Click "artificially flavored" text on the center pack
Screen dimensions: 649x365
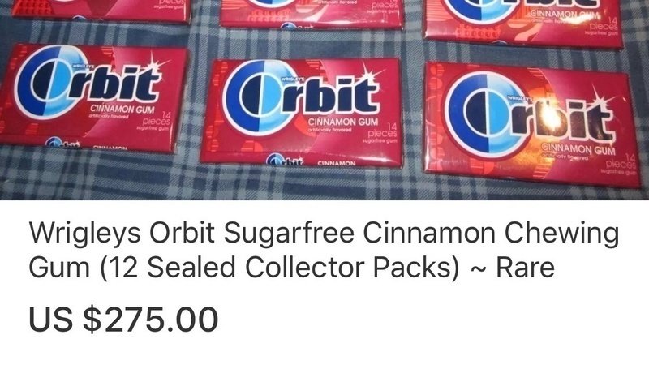330,130
